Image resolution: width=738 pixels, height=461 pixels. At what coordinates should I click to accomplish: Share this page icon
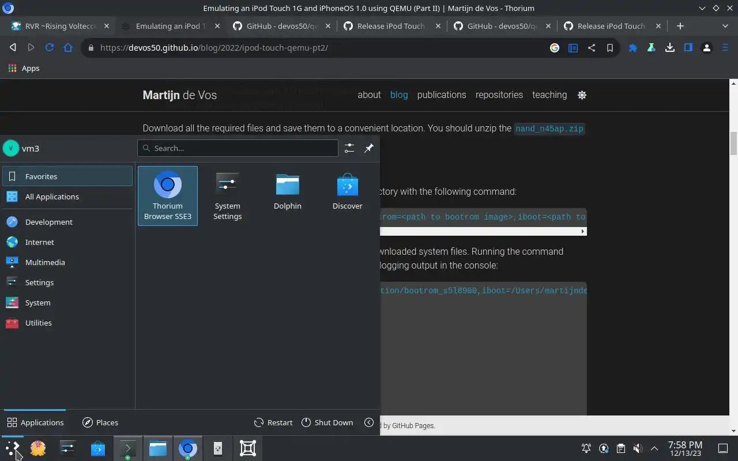[x=592, y=48]
